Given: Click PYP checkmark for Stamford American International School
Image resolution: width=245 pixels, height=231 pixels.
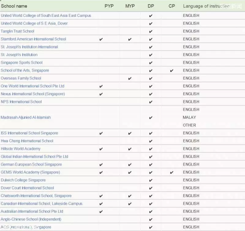Looking at the screenshot, I should click(x=101, y=39).
